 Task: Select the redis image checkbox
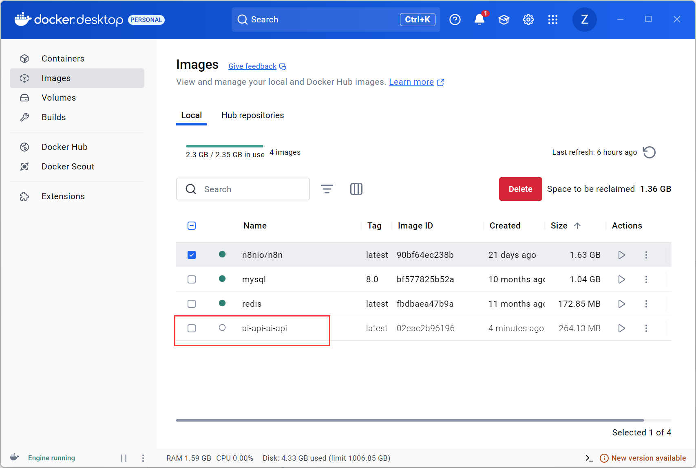[x=192, y=304]
